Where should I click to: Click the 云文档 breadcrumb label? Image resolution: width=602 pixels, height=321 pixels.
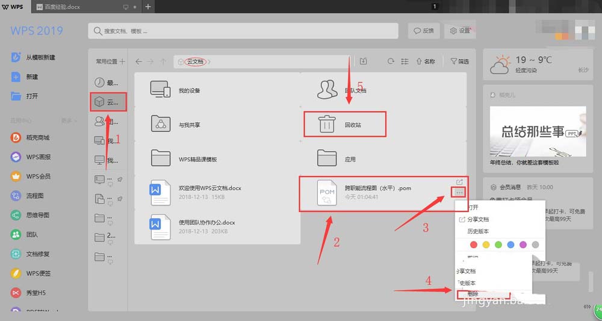tap(195, 61)
